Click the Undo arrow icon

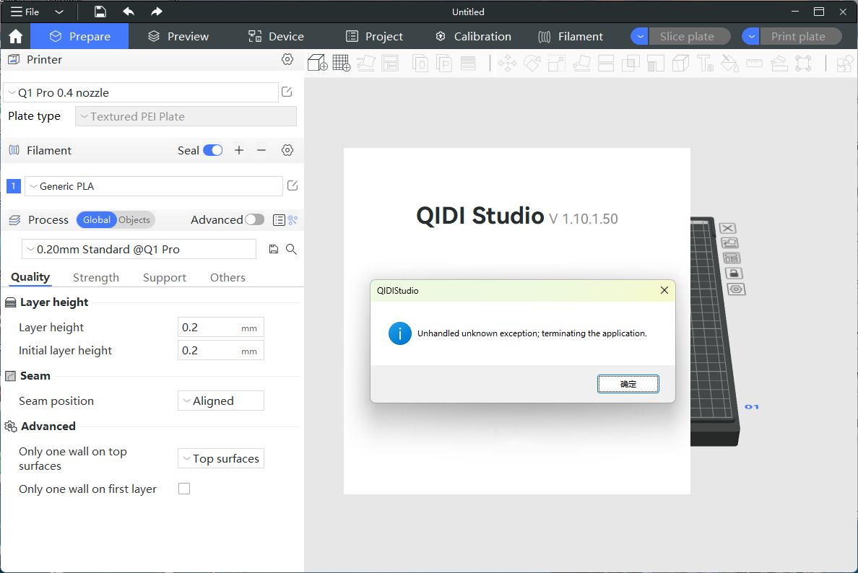click(x=129, y=12)
